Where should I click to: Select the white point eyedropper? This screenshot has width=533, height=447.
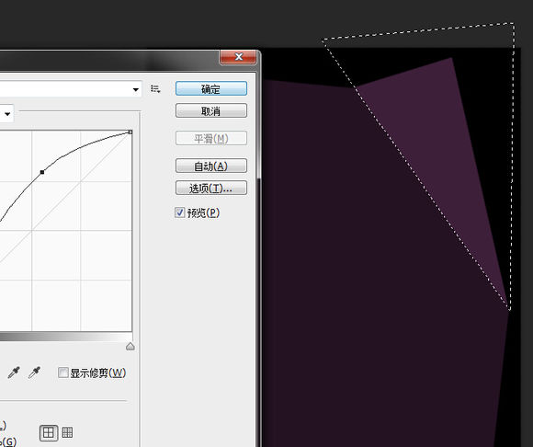pyautogui.click(x=34, y=372)
